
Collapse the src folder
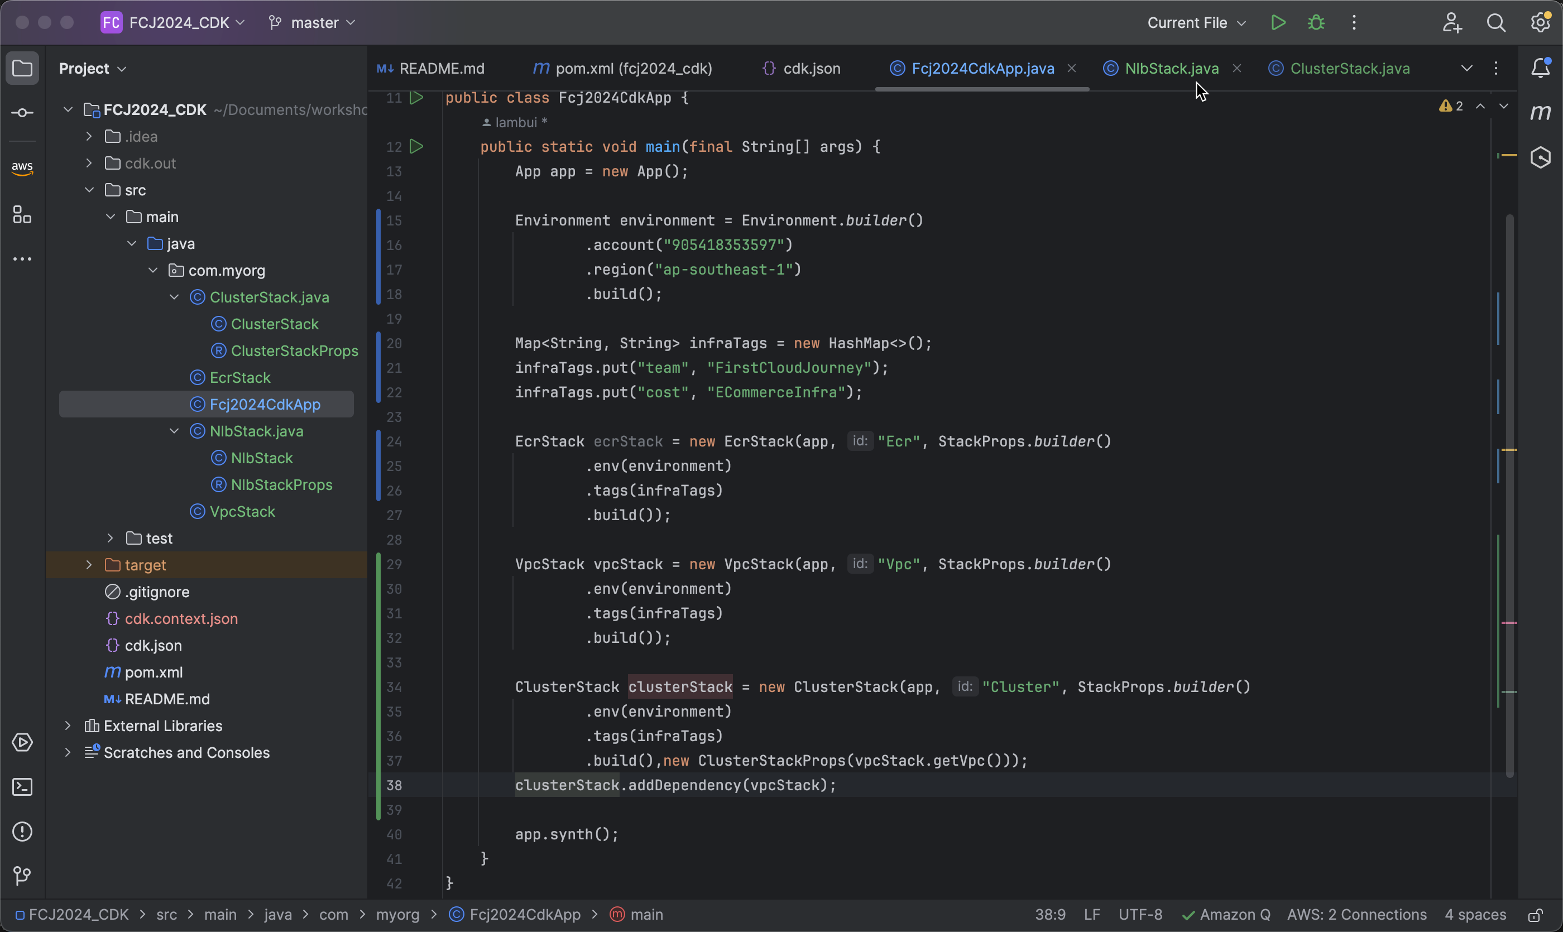click(89, 190)
